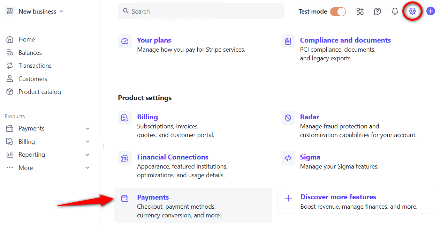Click the Reporting bar chart icon
This screenshot has width=441, height=231.
10,155
